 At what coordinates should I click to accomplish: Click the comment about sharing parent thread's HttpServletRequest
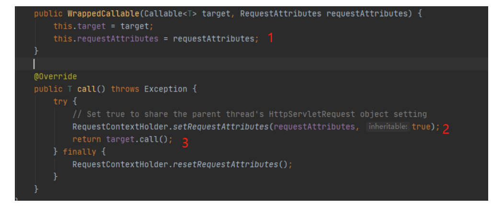pos(250,114)
